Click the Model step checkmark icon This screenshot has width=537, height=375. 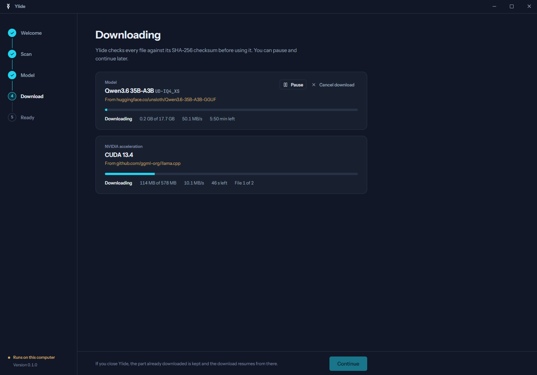(x=12, y=75)
